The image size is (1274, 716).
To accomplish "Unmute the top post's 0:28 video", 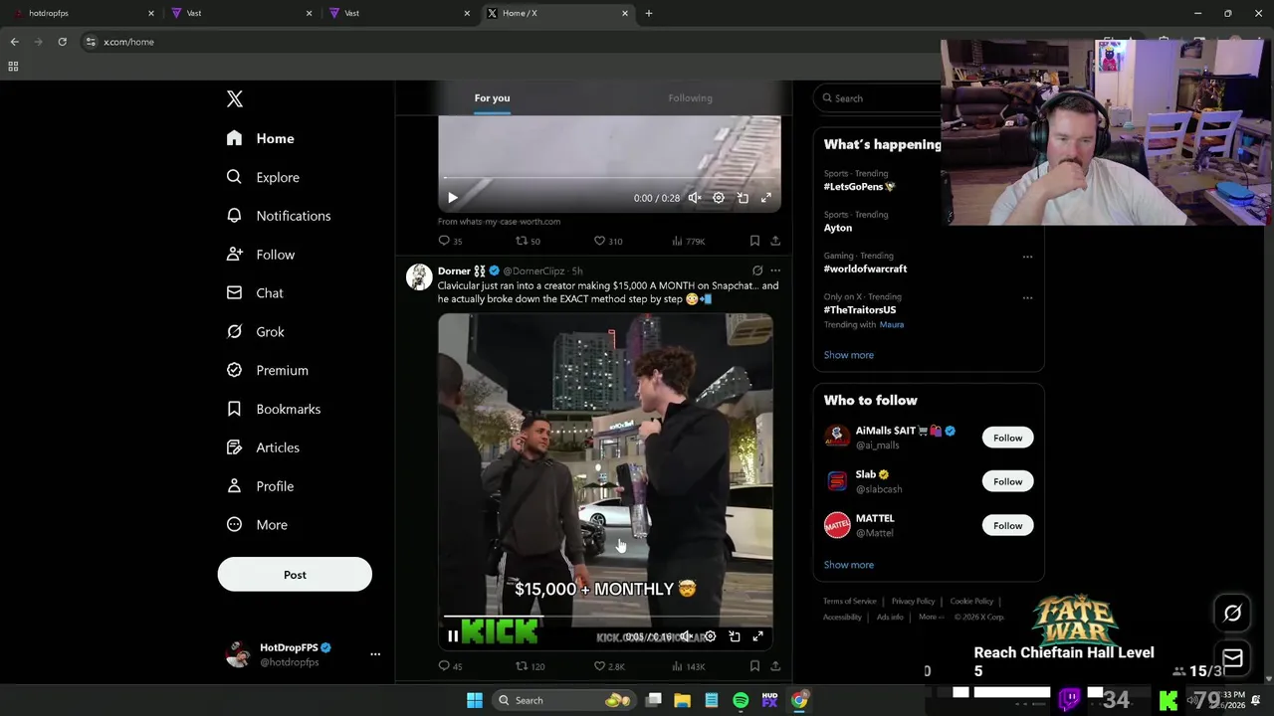I will [695, 198].
